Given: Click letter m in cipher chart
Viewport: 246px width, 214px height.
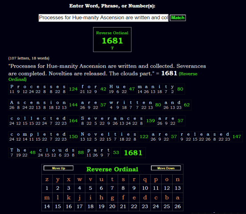Looking at the screenshot, I should click(x=47, y=198).
